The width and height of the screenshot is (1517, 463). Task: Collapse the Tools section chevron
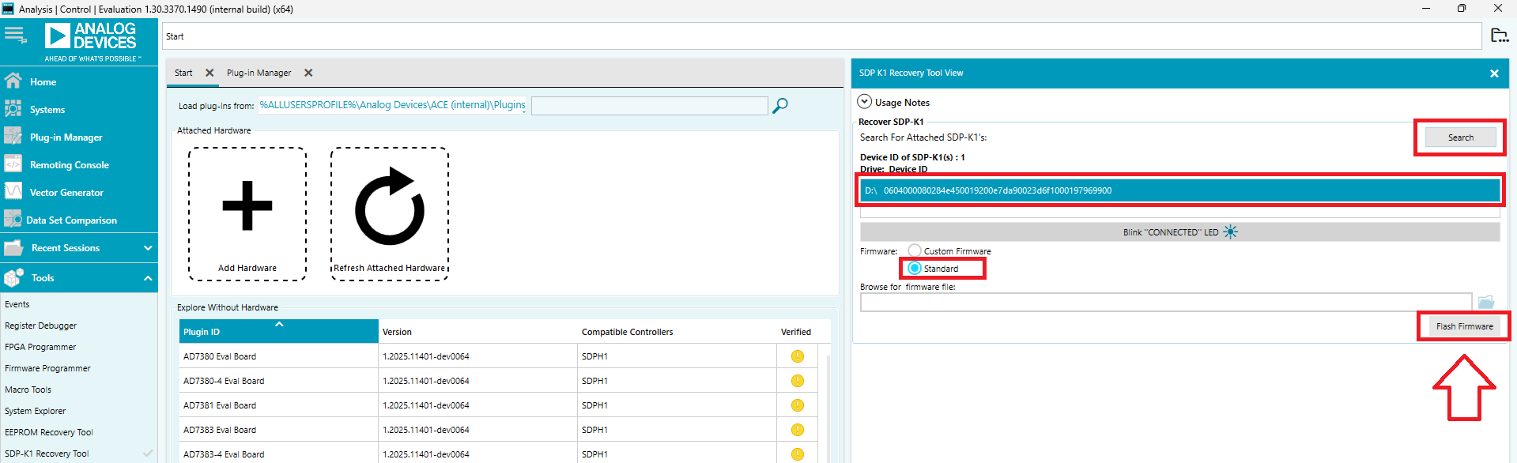coord(148,278)
